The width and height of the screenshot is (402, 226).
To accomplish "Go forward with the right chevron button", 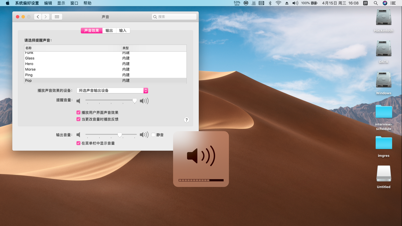I will click(x=46, y=17).
